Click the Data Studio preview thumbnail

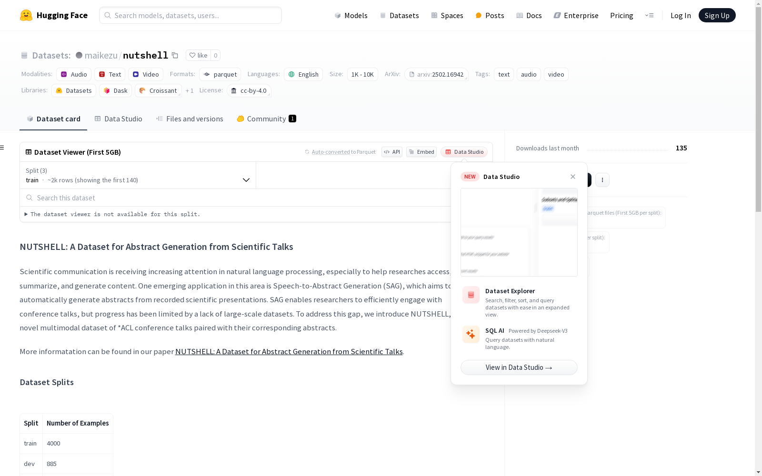[519, 232]
